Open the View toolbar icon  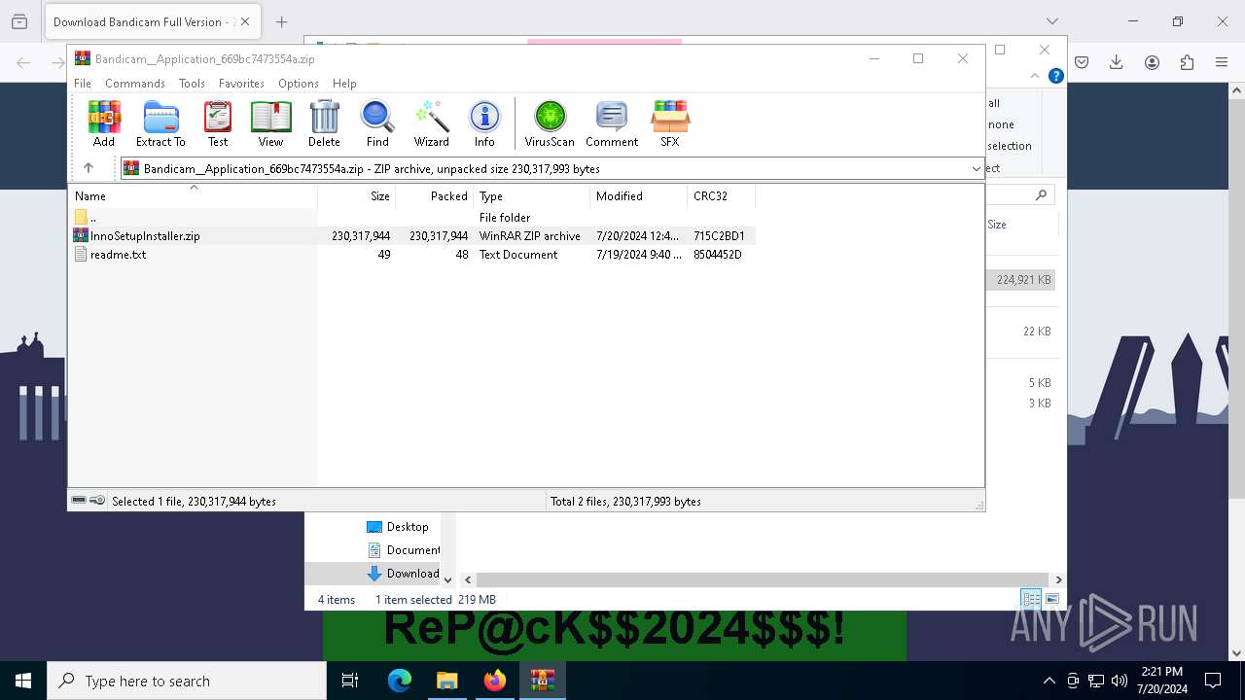point(270,123)
